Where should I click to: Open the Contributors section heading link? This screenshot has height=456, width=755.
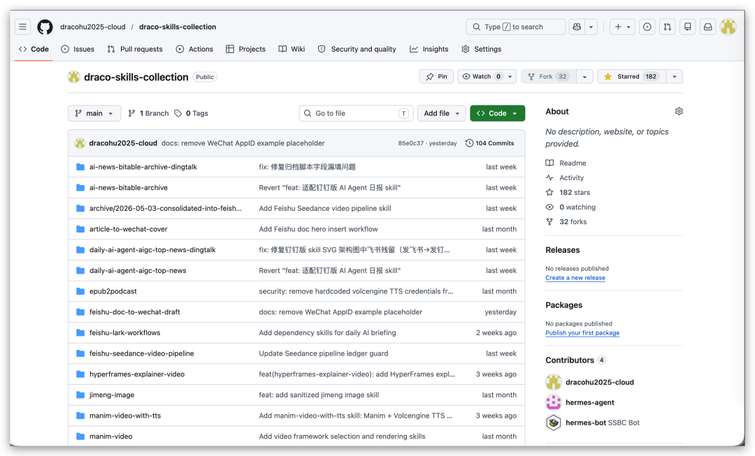pyautogui.click(x=570, y=360)
